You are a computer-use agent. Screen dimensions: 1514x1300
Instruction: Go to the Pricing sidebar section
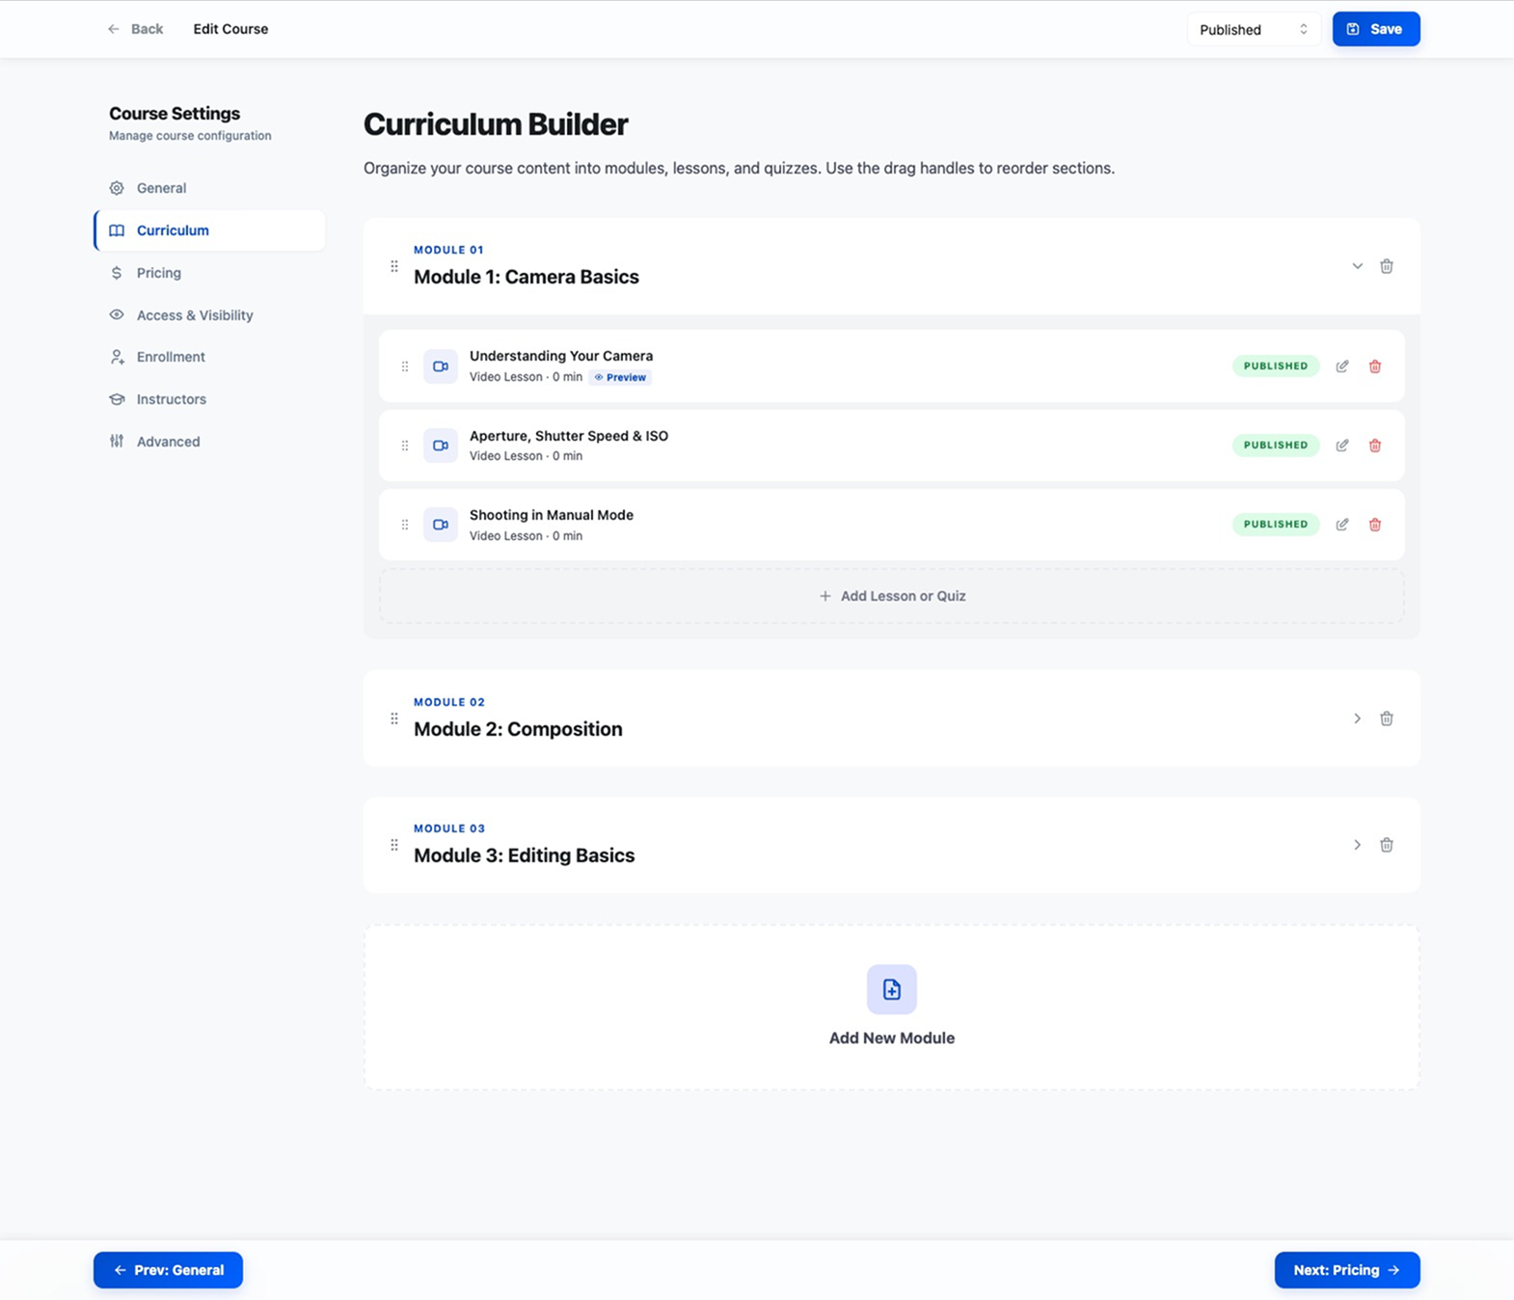click(x=209, y=273)
